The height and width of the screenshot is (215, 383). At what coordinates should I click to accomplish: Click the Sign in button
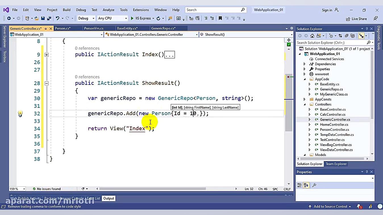click(x=330, y=10)
